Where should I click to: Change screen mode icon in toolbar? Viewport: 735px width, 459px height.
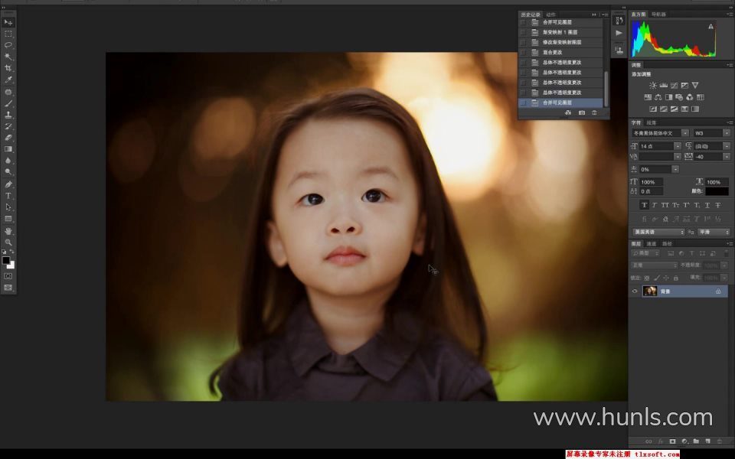point(8,288)
